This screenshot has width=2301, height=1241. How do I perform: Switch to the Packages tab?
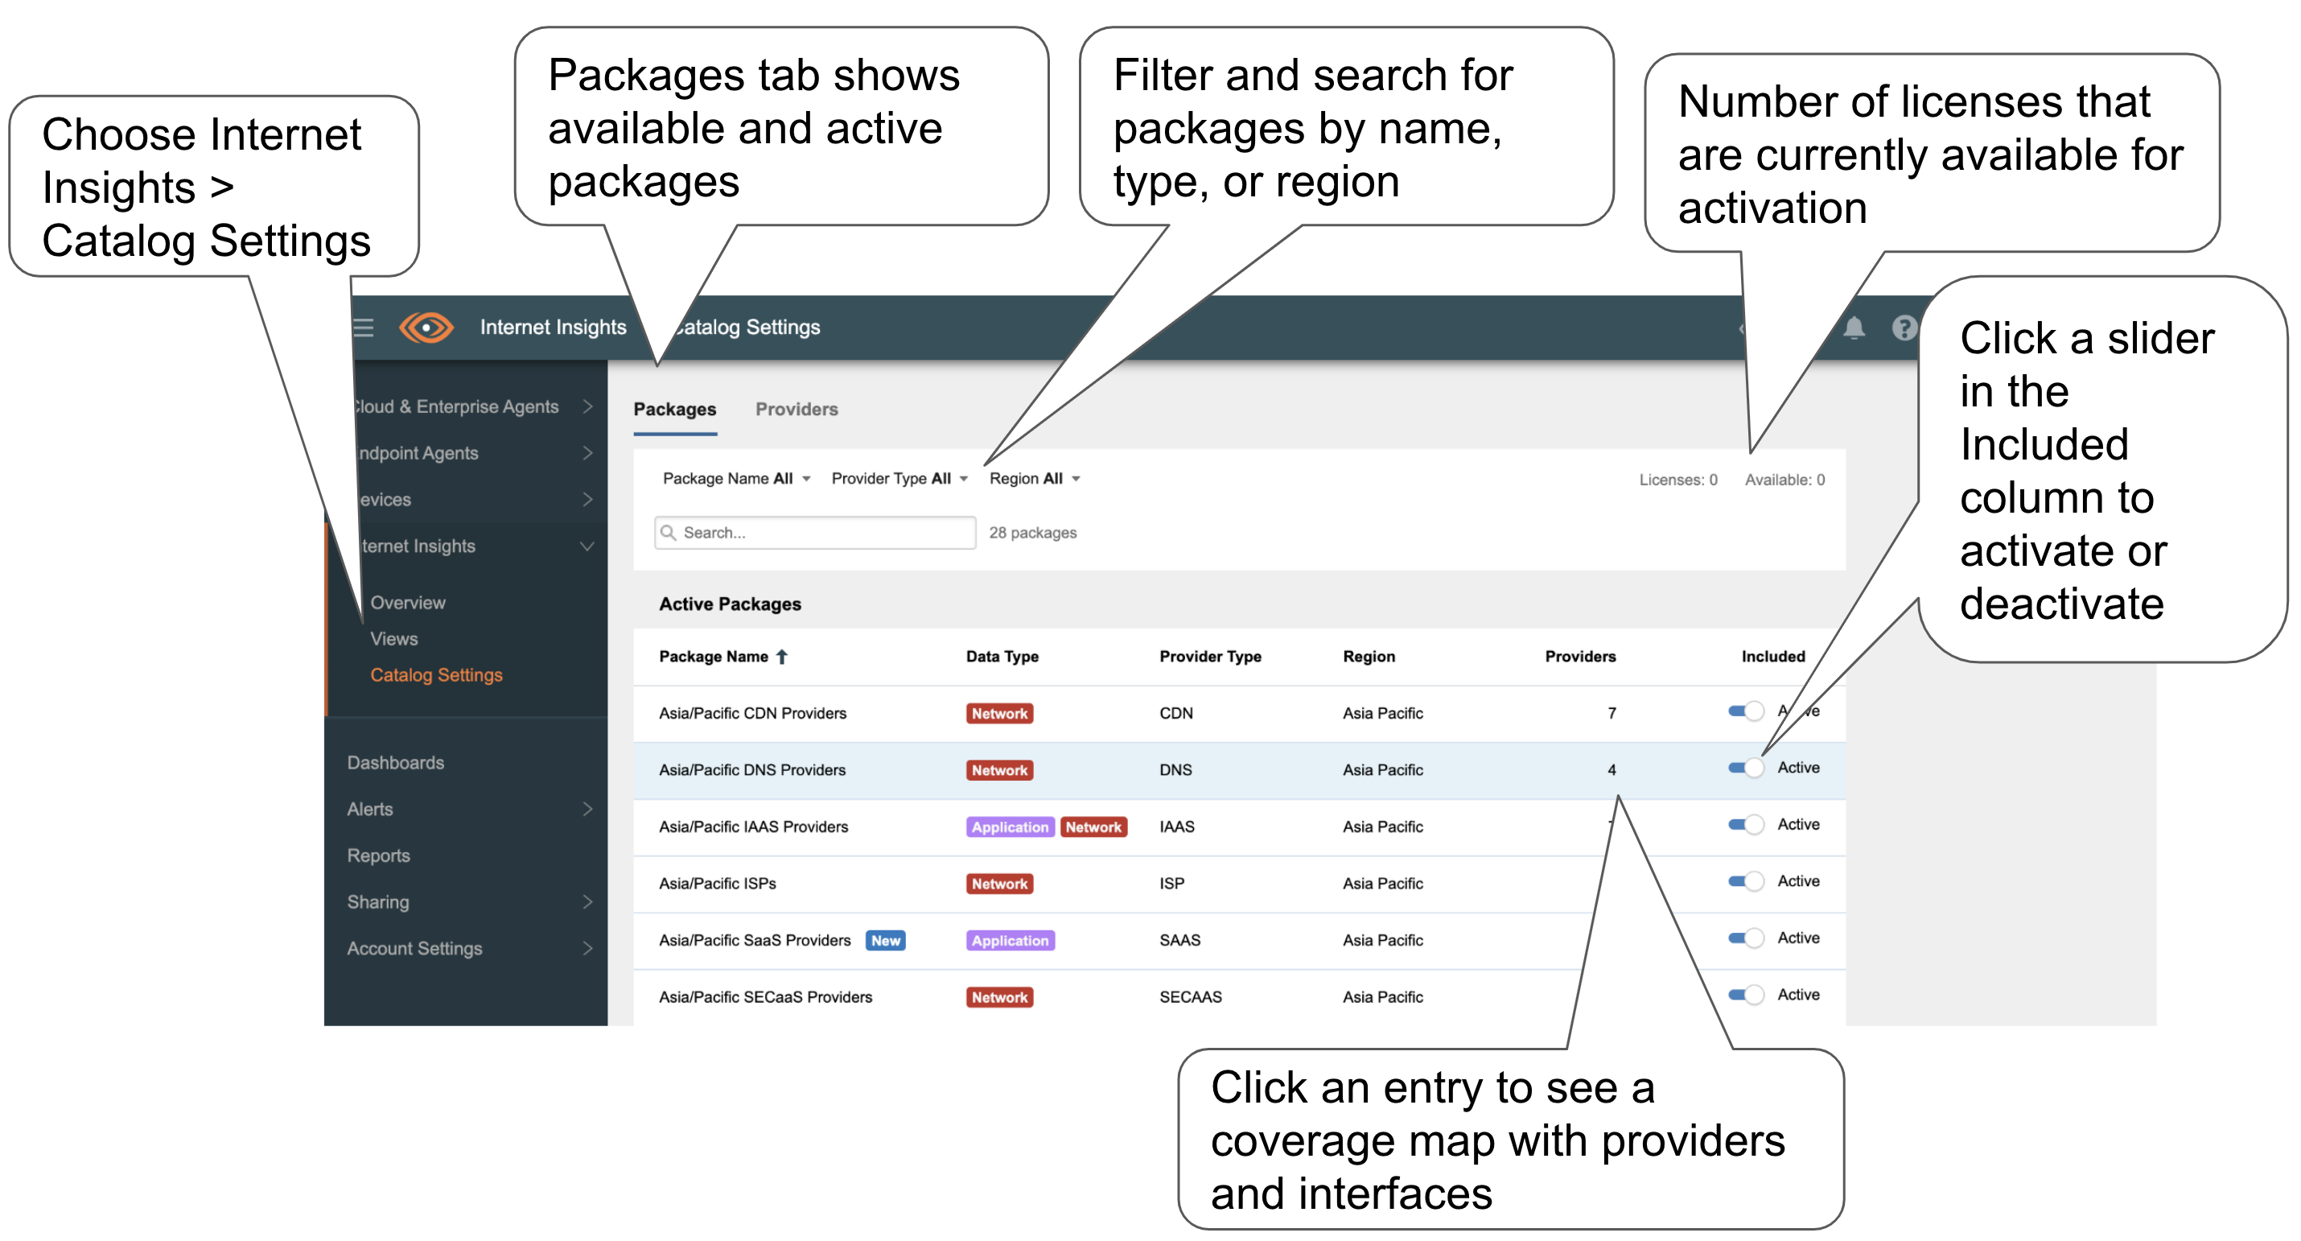click(674, 409)
